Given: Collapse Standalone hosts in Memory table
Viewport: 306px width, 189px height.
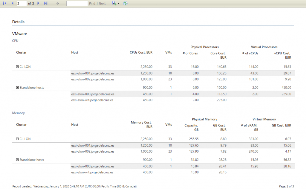Looking at the screenshot, I should 17,160.
